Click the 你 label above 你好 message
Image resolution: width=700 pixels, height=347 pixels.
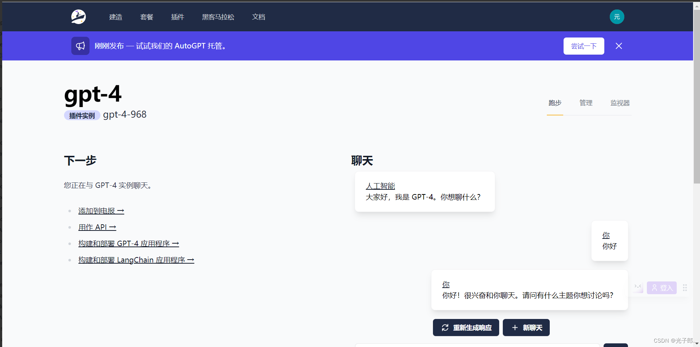[x=606, y=235]
